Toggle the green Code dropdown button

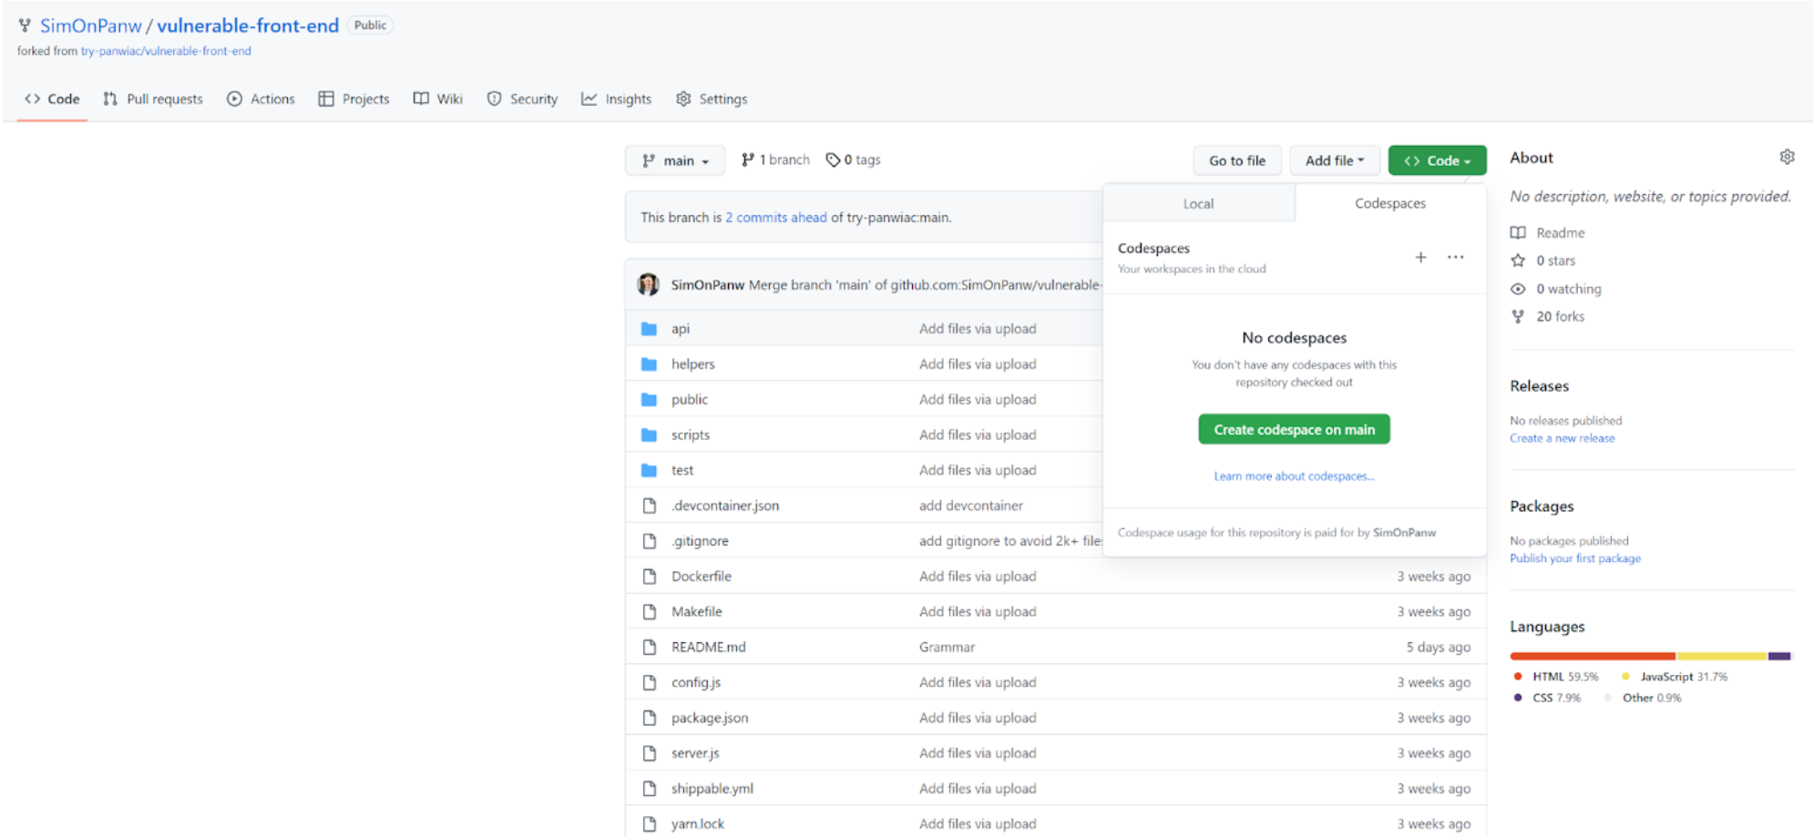1437,160
